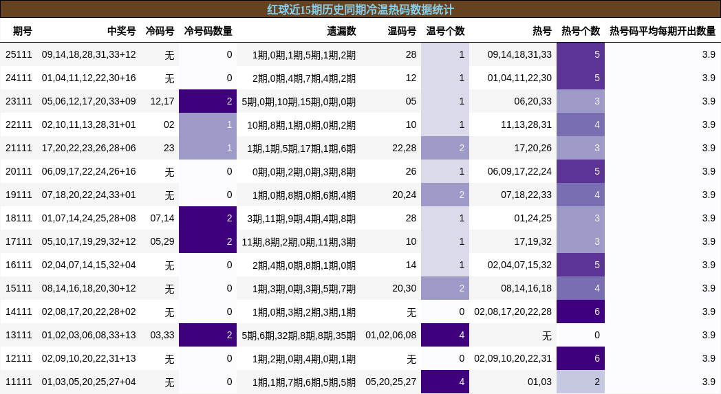Screen dimensions: 721x394
Task: Click warm numbers cell 20,30
Action: [x=404, y=288]
